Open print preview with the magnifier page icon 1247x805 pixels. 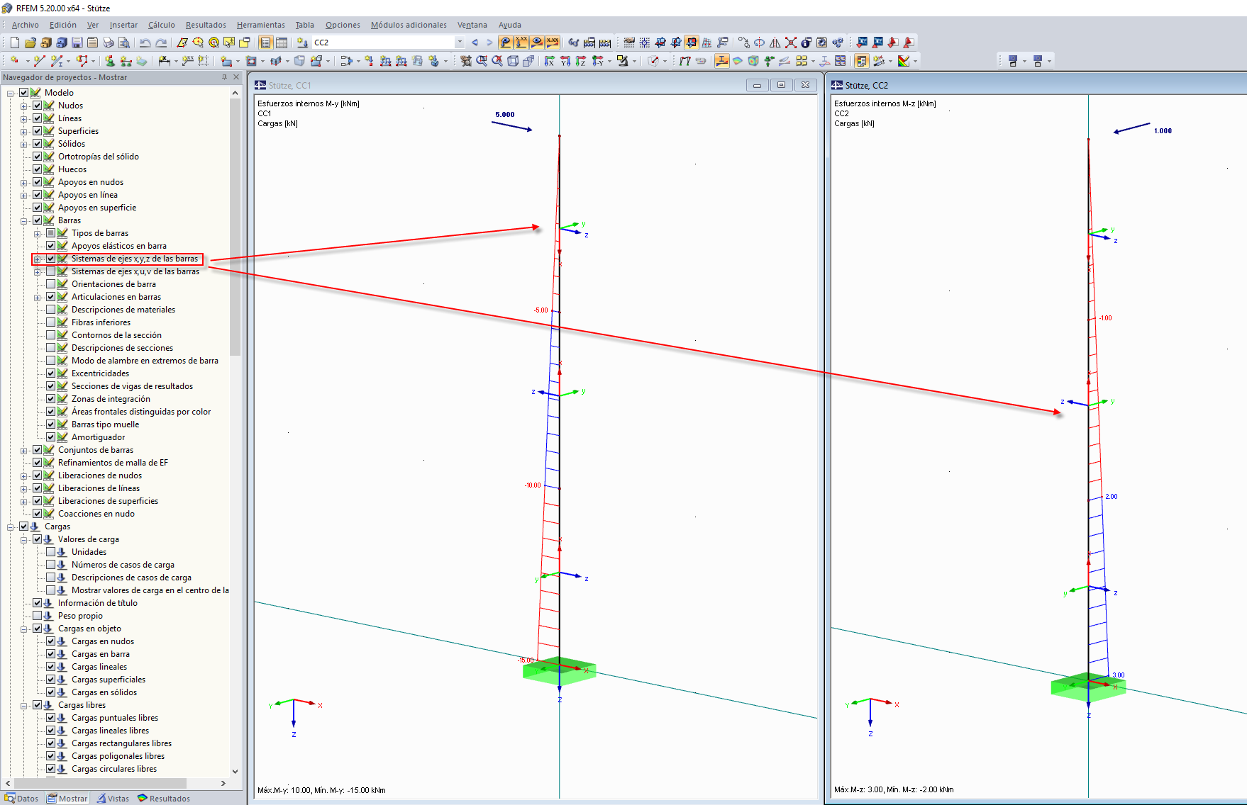[123, 43]
